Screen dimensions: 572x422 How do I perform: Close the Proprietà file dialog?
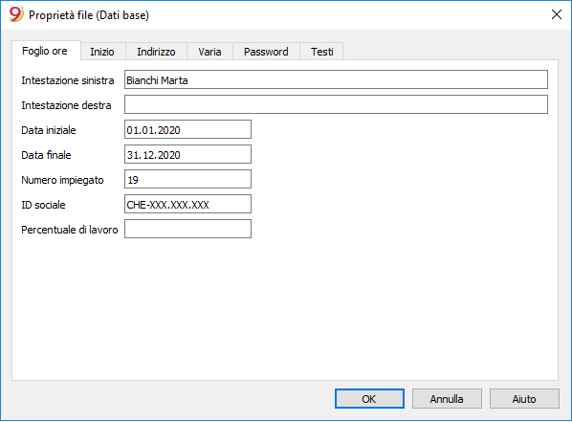tap(557, 14)
